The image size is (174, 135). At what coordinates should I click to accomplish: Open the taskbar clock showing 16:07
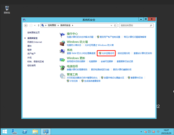coord(166,132)
